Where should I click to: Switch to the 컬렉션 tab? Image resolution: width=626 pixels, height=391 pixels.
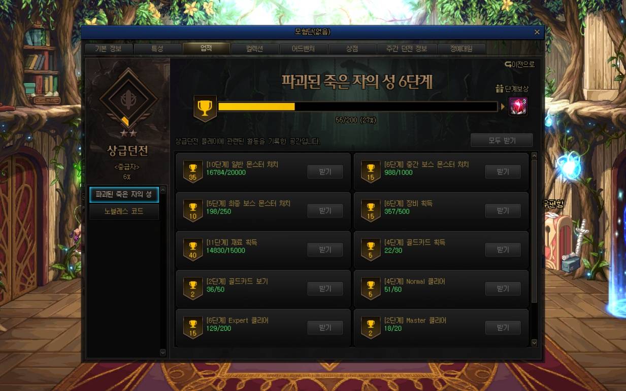point(255,49)
